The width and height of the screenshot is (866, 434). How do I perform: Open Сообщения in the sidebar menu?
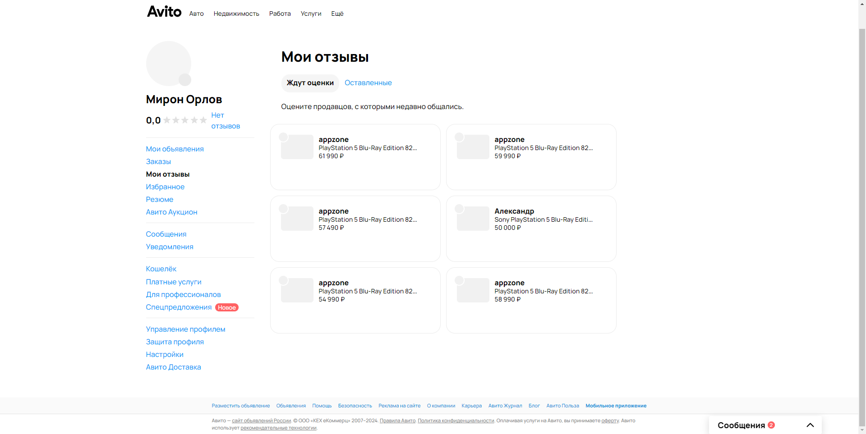(x=166, y=234)
